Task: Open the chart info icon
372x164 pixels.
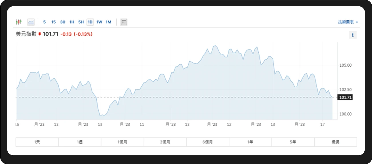Action: [x=353, y=35]
